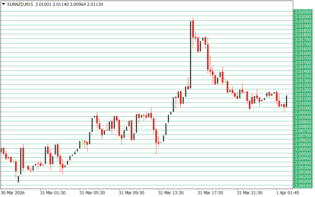Select the 31 Mar 17:30 time label
The width and height of the screenshot is (315, 197).
(210, 193)
